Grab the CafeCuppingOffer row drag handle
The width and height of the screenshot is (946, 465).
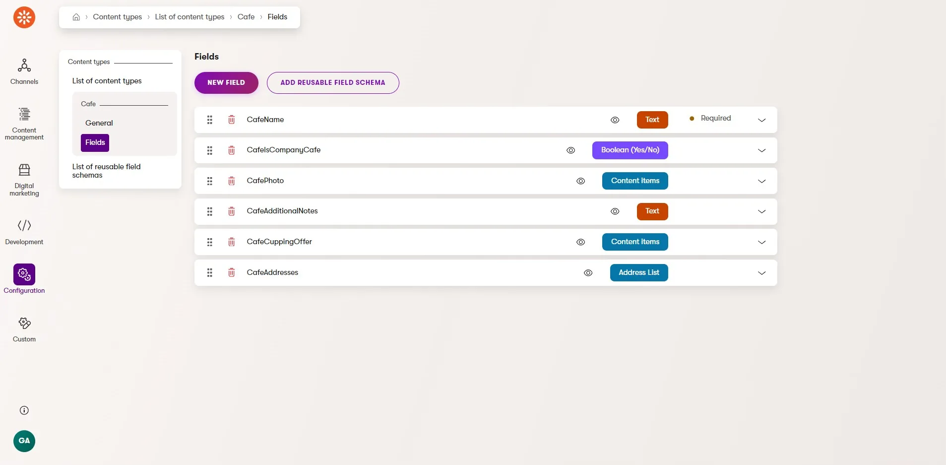[210, 242]
